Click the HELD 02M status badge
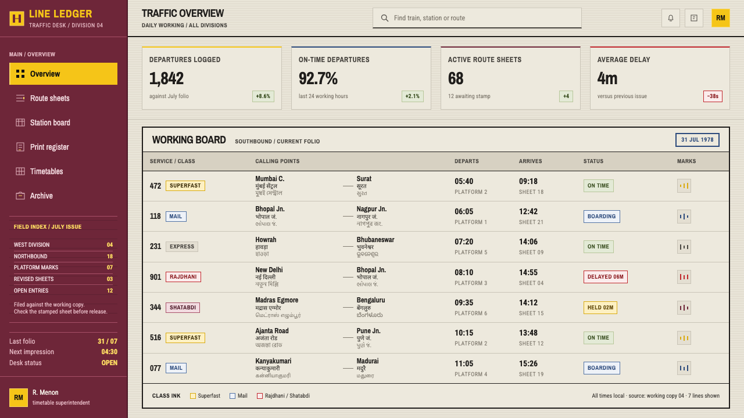This screenshot has height=418, width=744. pyautogui.click(x=600, y=308)
